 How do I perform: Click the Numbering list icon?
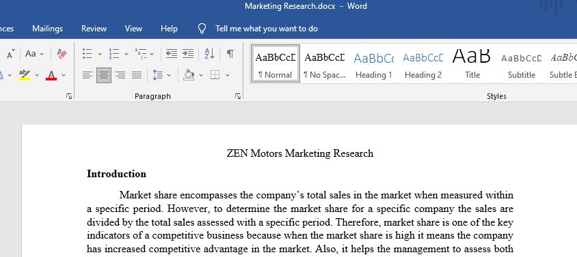click(114, 54)
